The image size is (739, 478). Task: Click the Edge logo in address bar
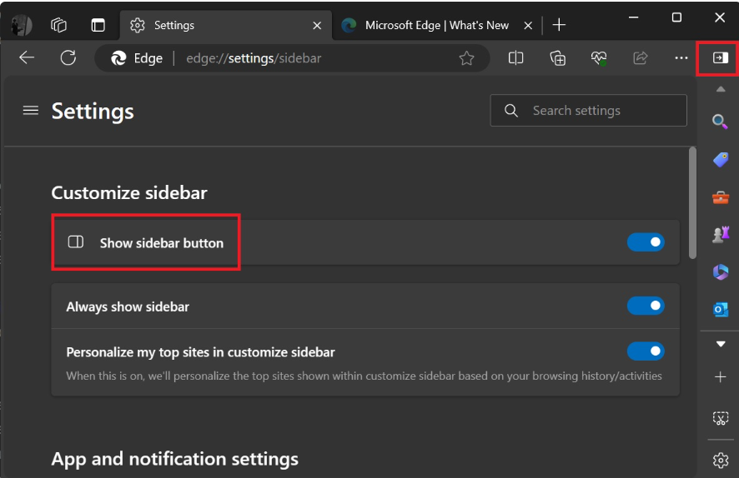click(x=118, y=57)
